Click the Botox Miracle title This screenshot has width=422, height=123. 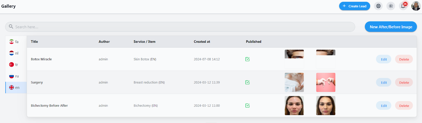pos(41,59)
